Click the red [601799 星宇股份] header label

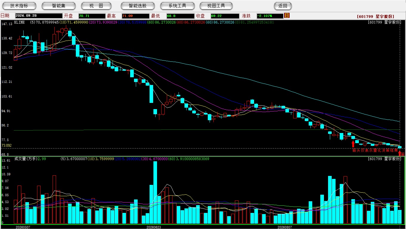[376, 16]
